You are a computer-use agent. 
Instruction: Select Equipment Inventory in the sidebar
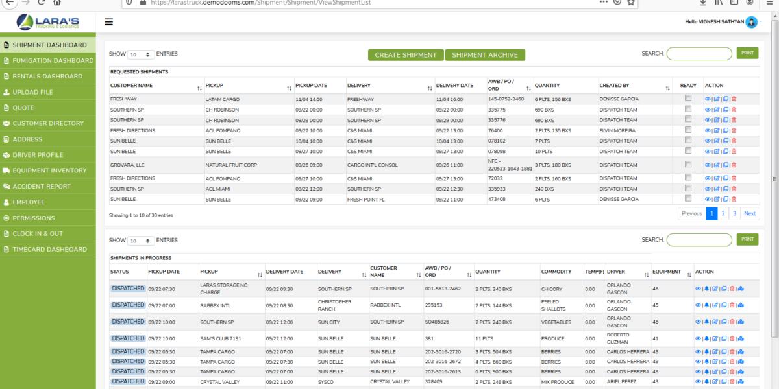point(49,170)
